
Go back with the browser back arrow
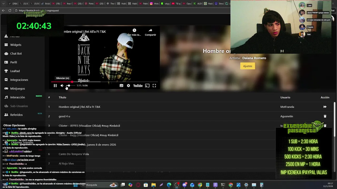pyautogui.click(x=3, y=10)
